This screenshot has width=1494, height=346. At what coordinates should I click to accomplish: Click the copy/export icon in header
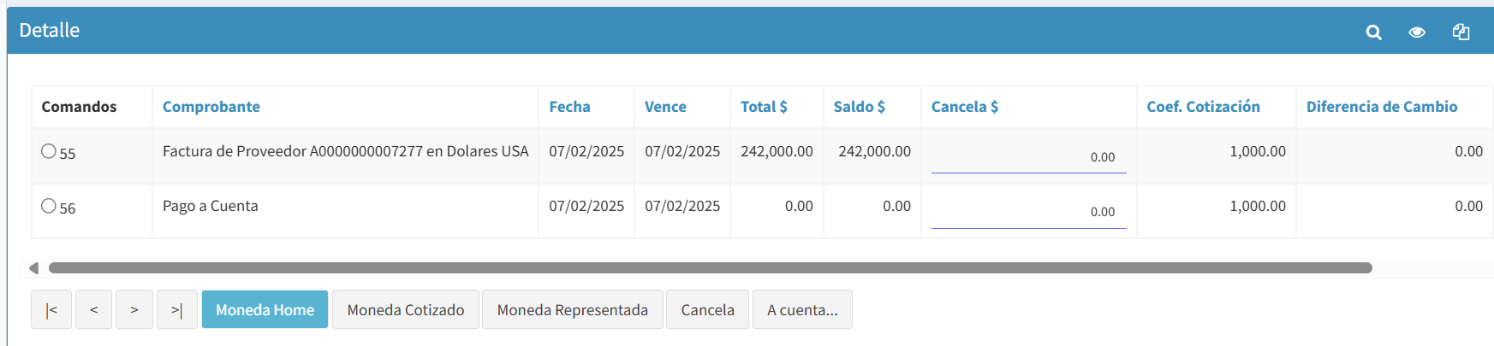click(x=1461, y=32)
